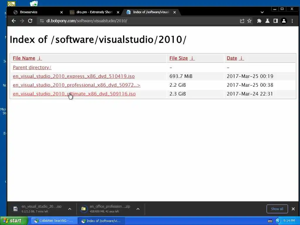Expand hidden system tray icons arrow
Image resolution: width=300 pixels, height=225 pixels.
(x=278, y=221)
